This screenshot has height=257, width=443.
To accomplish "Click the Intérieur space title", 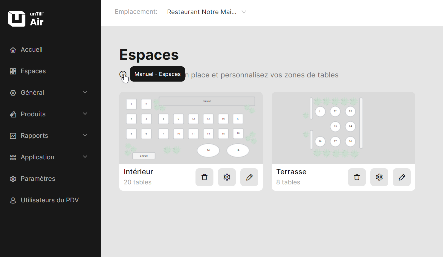I will 138,172.
